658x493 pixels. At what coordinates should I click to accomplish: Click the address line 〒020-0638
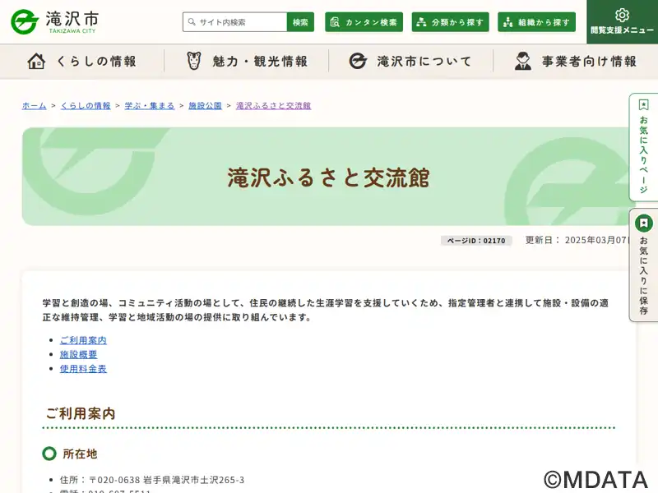pyautogui.click(x=152, y=480)
